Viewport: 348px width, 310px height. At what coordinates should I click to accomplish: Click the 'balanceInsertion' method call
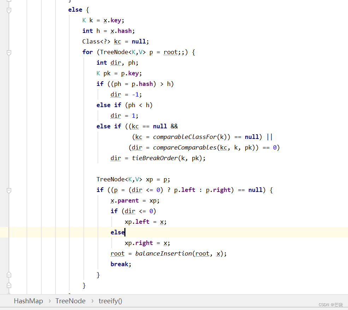click(x=164, y=253)
